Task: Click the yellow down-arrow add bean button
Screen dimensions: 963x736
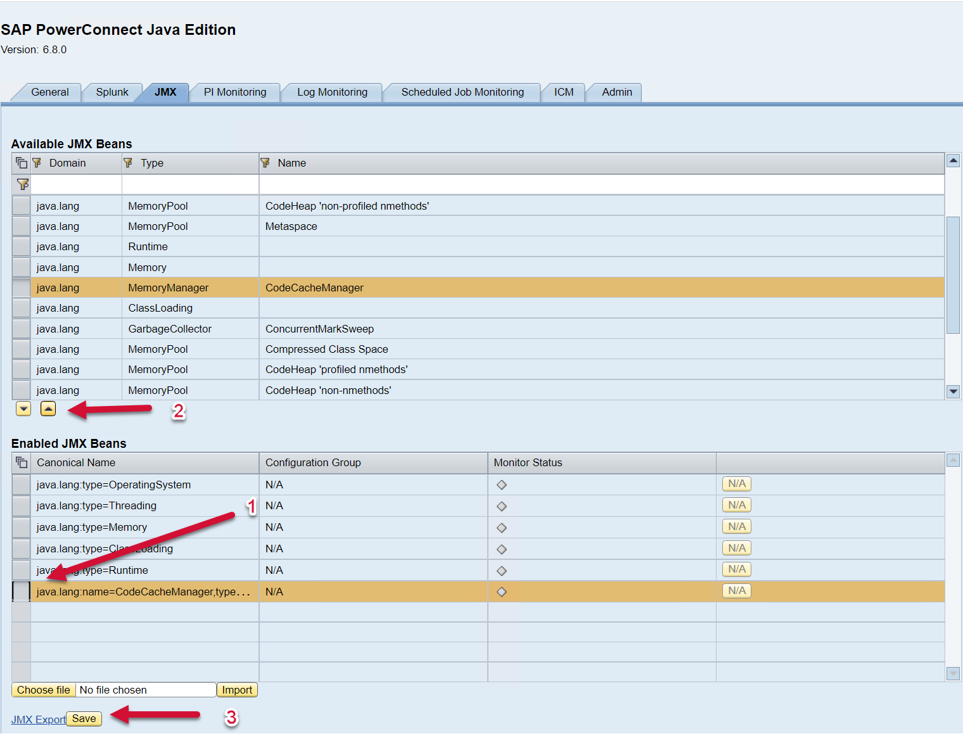Action: (x=23, y=409)
